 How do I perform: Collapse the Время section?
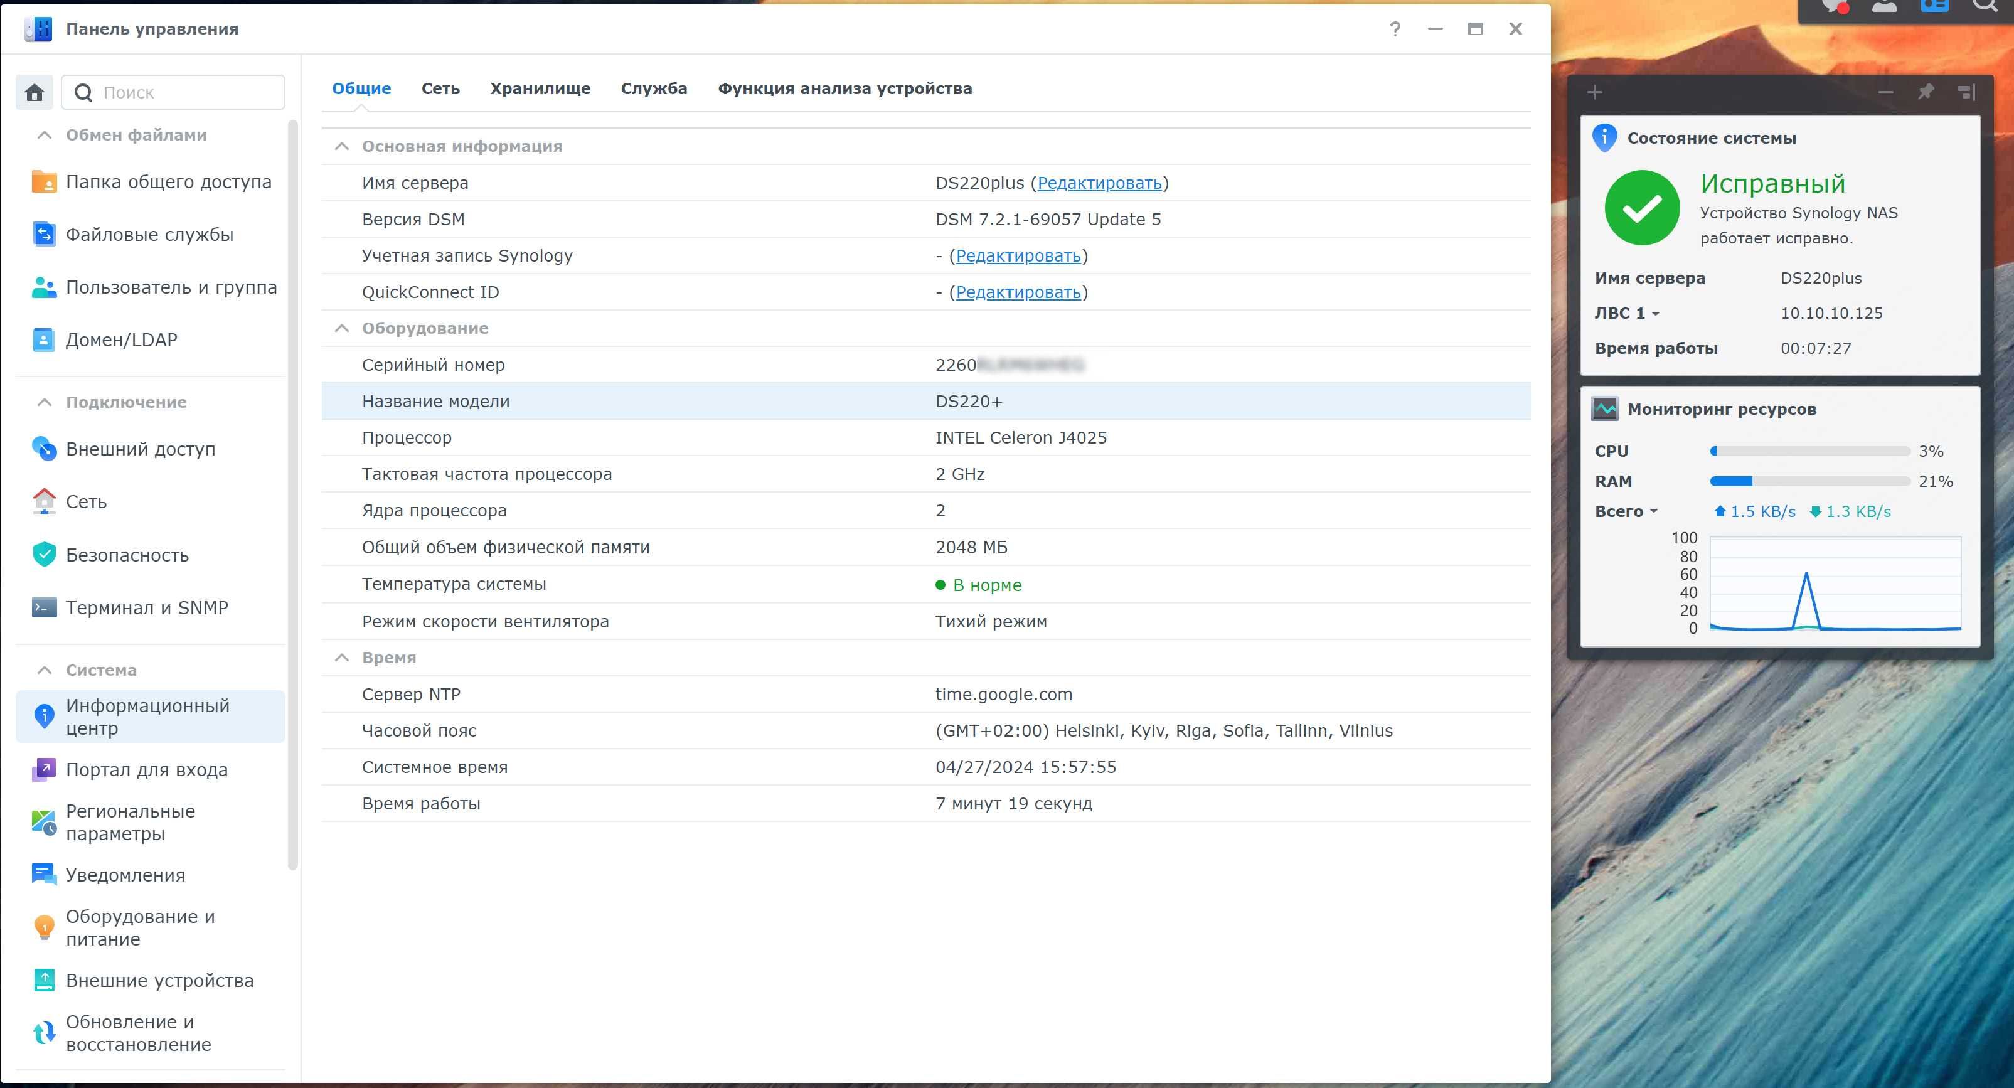342,658
